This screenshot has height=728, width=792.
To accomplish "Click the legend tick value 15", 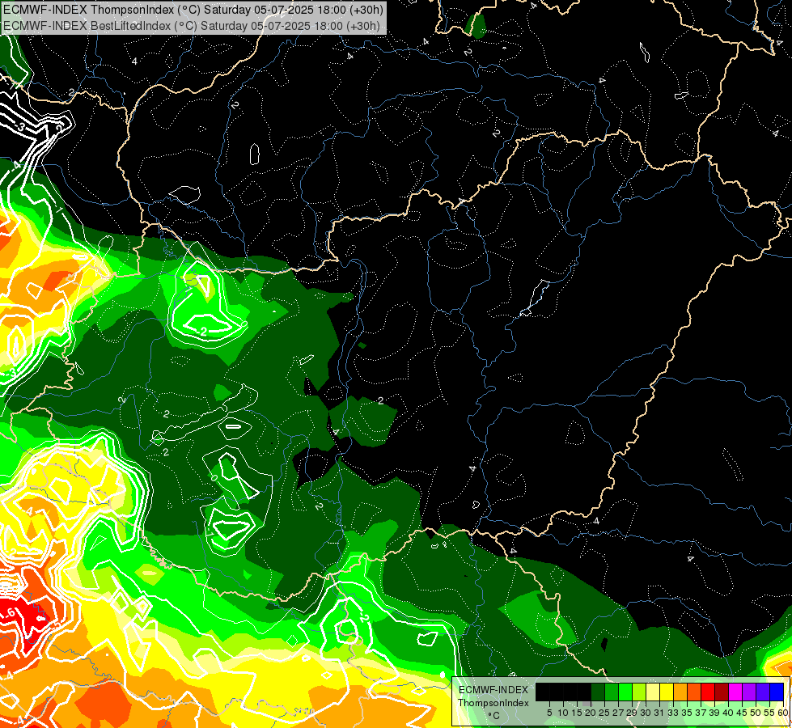I will coord(577,713).
